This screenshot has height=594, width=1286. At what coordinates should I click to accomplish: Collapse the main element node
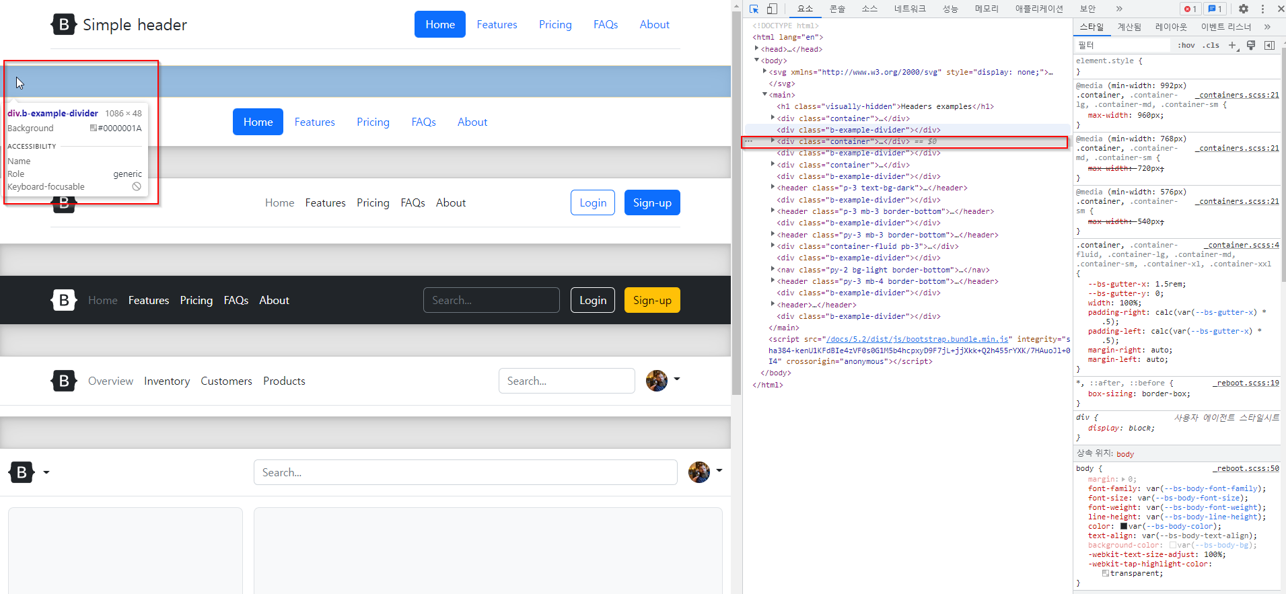[765, 94]
